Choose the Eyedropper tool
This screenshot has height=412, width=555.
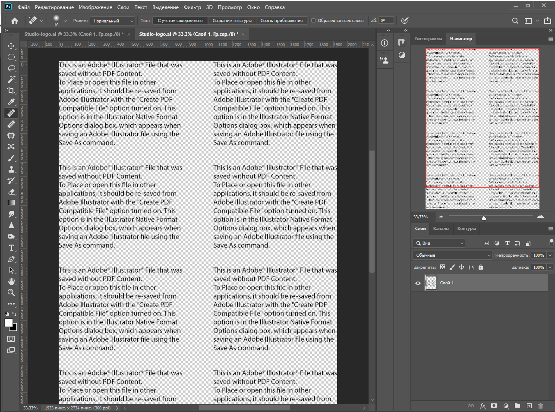click(x=11, y=102)
